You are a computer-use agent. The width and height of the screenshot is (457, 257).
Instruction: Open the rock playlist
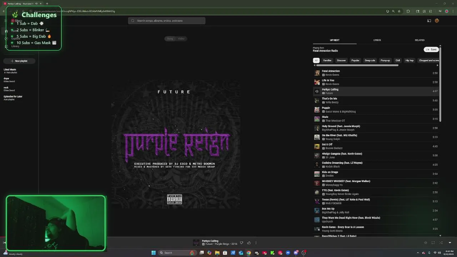[x=19, y=89]
